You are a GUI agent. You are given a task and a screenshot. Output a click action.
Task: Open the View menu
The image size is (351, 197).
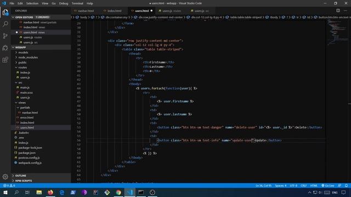[45, 3]
